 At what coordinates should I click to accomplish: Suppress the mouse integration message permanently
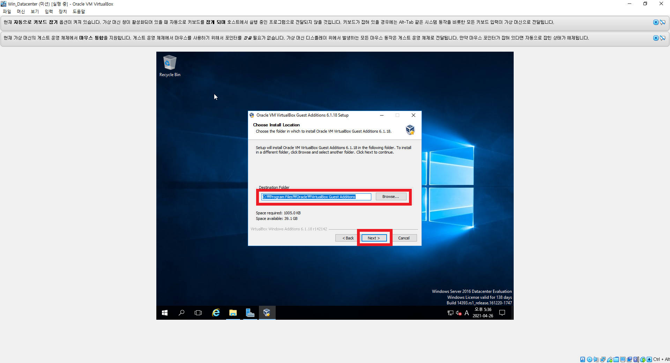(662, 38)
